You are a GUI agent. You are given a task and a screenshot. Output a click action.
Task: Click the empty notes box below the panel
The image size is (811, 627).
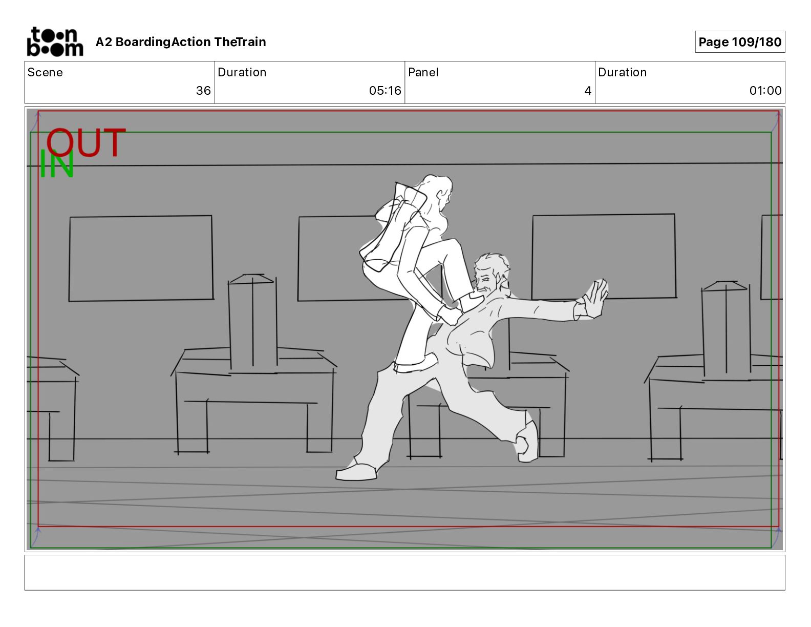(404, 573)
